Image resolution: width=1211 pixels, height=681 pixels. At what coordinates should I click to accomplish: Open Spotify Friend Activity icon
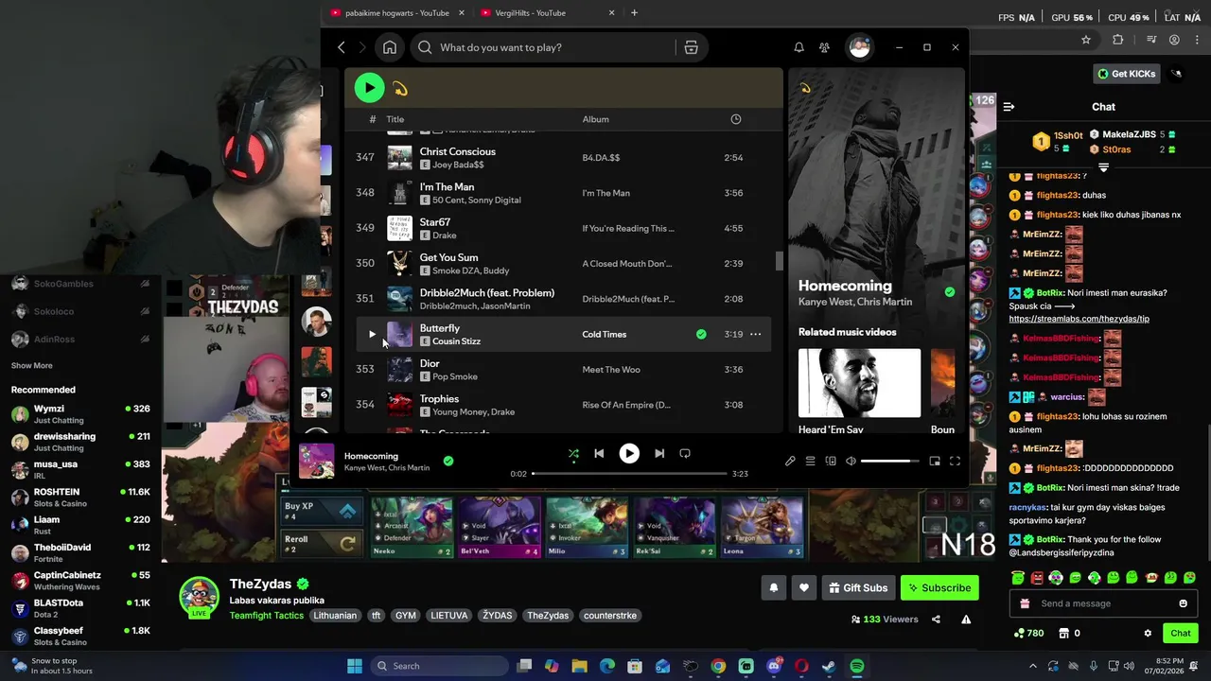824,47
